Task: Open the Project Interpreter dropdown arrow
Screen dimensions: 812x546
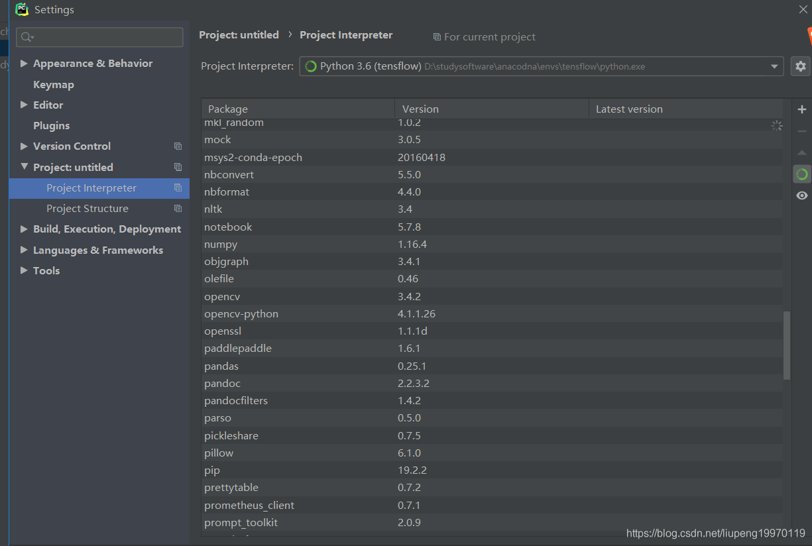Action: pos(774,66)
